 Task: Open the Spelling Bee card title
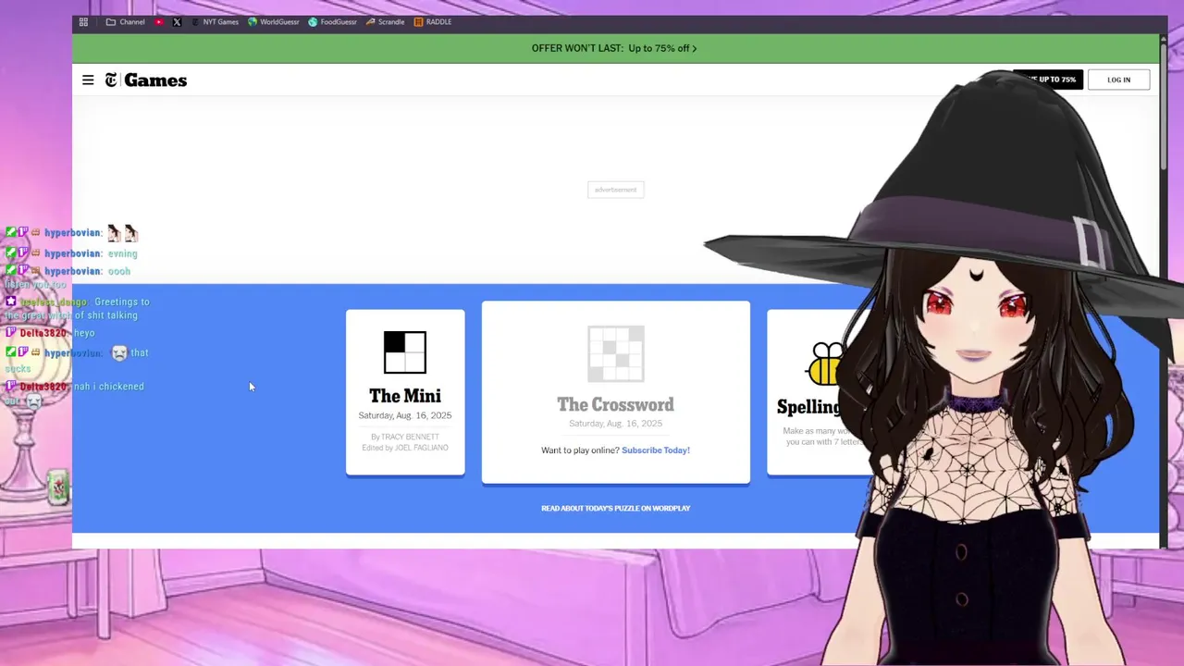(x=809, y=407)
